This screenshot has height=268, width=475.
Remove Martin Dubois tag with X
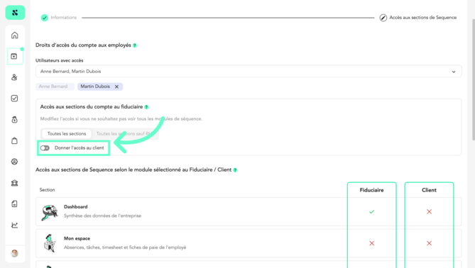116,86
